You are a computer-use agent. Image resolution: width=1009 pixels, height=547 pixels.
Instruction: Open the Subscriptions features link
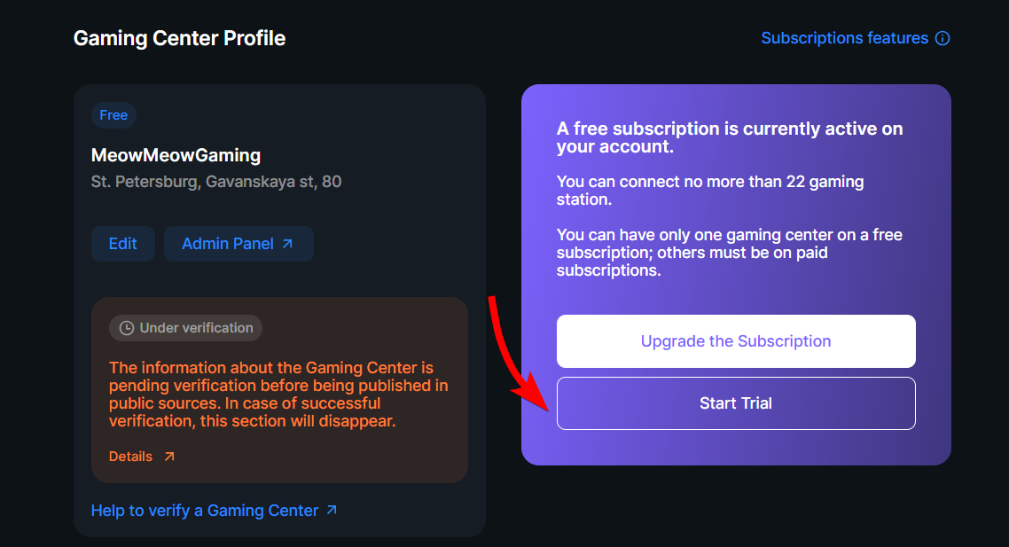pyautogui.click(x=856, y=39)
